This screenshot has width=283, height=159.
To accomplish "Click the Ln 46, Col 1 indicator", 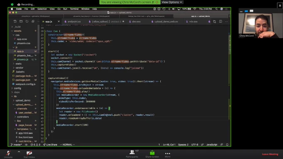I will 169,144.
